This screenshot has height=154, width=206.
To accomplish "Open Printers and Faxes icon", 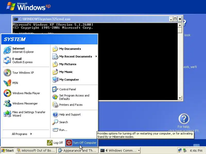I will pyautogui.click(x=55, y=105).
